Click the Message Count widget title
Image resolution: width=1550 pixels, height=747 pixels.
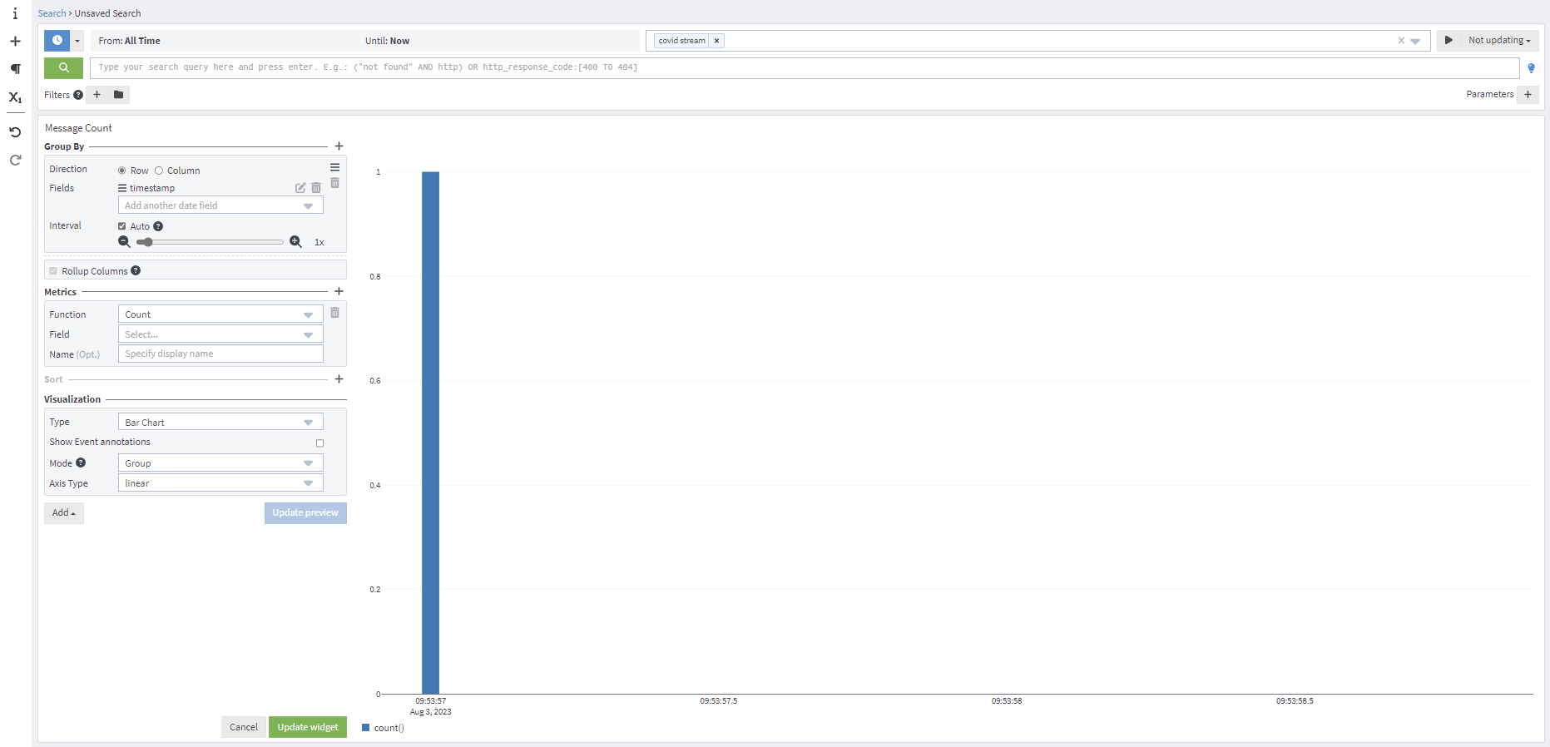click(x=78, y=128)
